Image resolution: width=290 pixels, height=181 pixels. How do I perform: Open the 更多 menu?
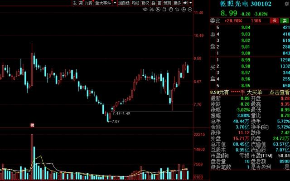coord(177,3)
